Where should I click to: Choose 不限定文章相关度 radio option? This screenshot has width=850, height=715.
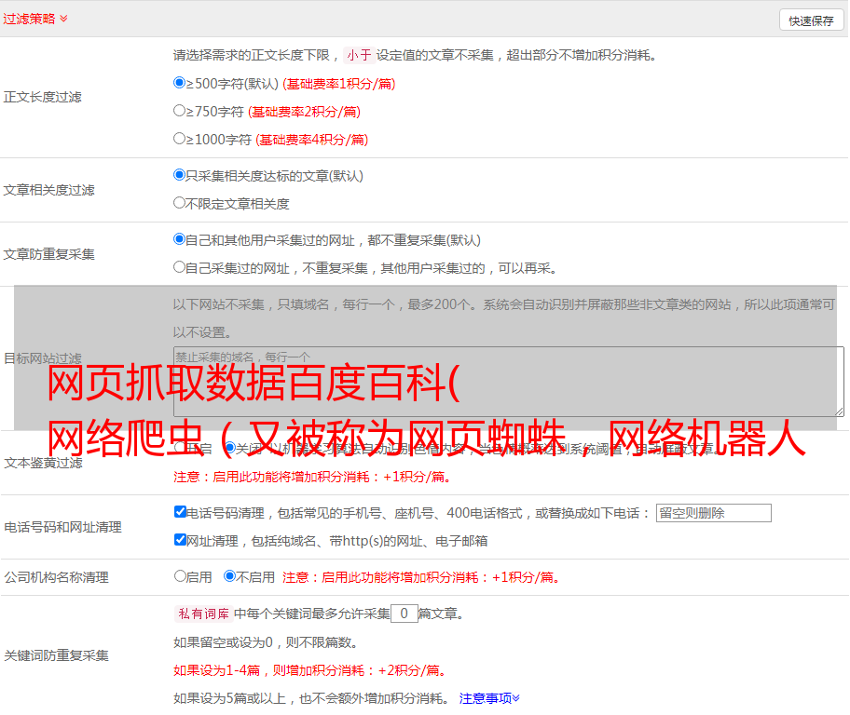pos(180,203)
